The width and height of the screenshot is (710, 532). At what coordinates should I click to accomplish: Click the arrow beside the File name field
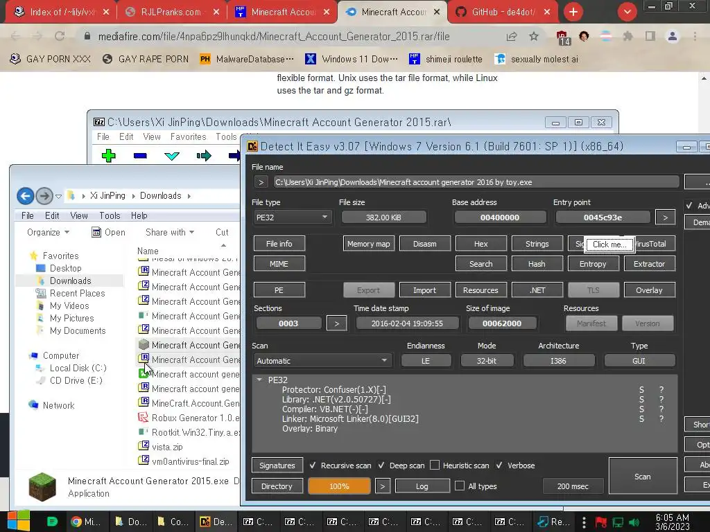tap(261, 182)
